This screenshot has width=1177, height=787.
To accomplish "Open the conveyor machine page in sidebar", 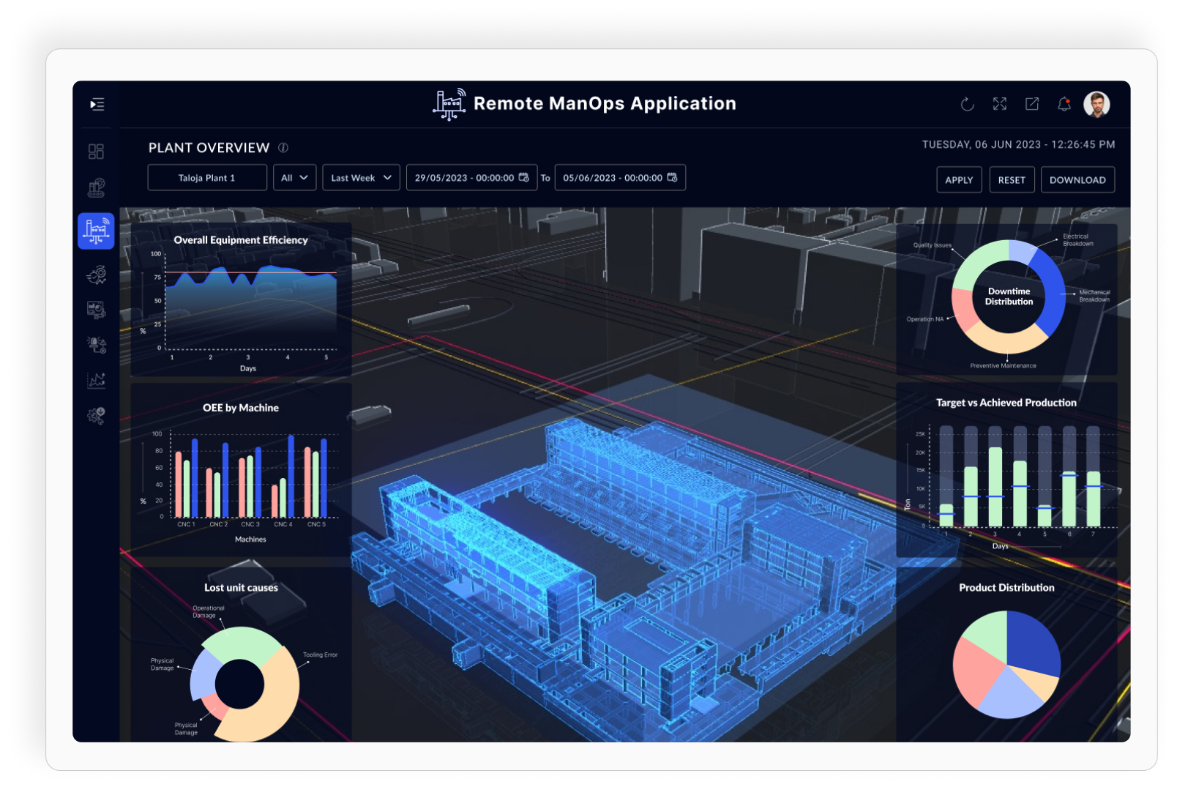I will 96,188.
